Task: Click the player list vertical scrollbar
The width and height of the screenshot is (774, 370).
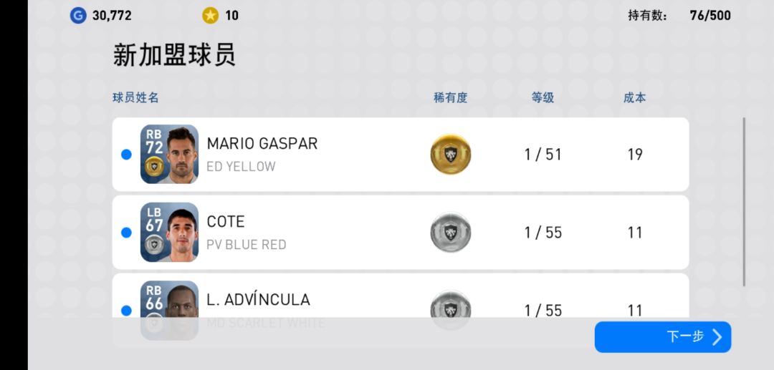Action: (x=744, y=202)
